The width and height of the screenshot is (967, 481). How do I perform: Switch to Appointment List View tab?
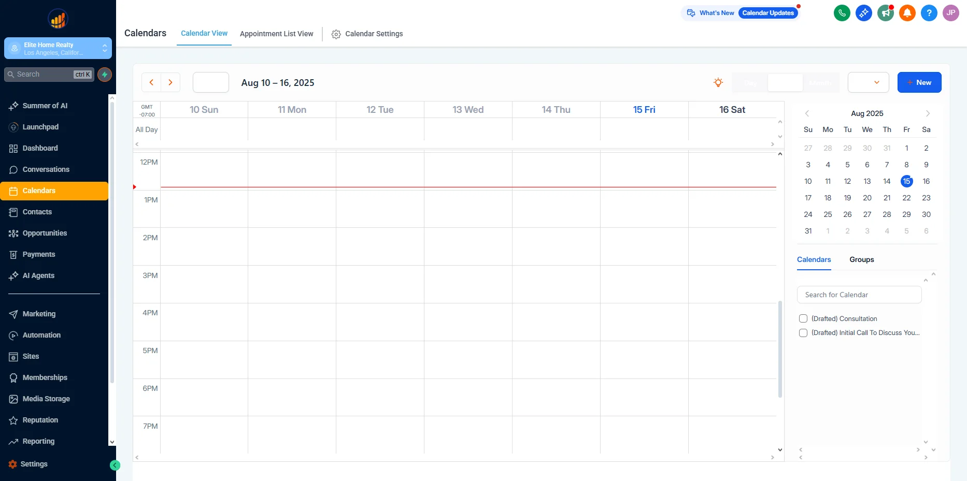click(276, 34)
